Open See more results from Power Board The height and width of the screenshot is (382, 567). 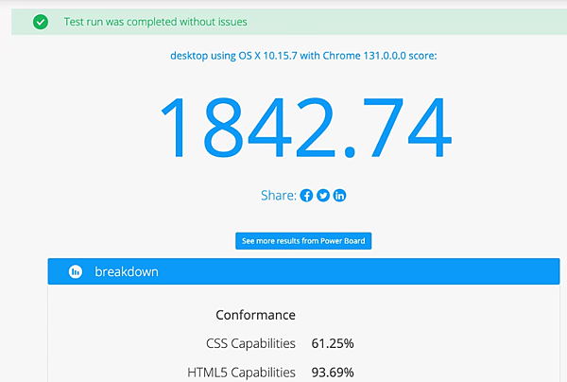point(303,241)
